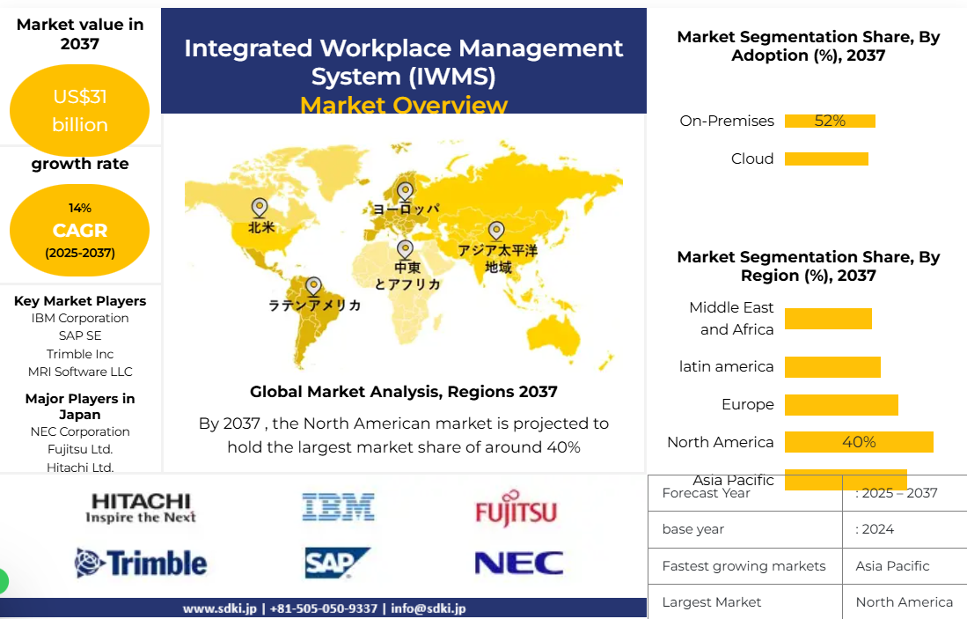
Task: Click the SAP logo
Action: (x=338, y=563)
